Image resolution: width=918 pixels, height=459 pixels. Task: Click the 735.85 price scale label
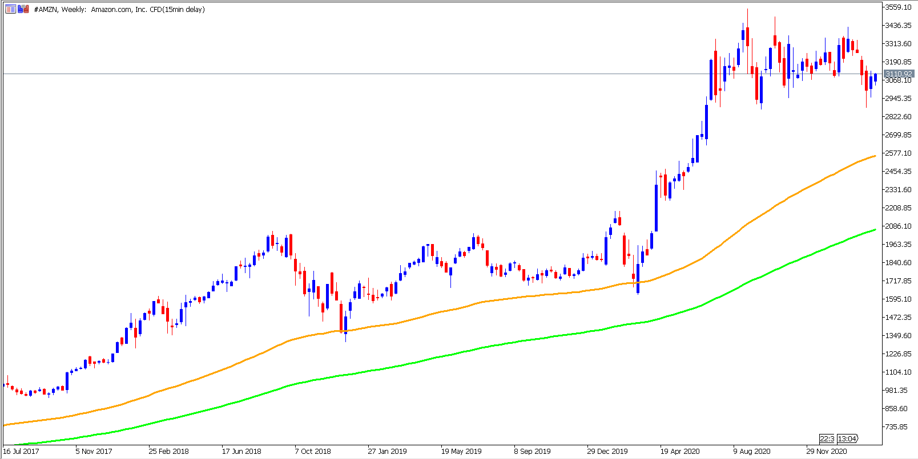click(896, 427)
